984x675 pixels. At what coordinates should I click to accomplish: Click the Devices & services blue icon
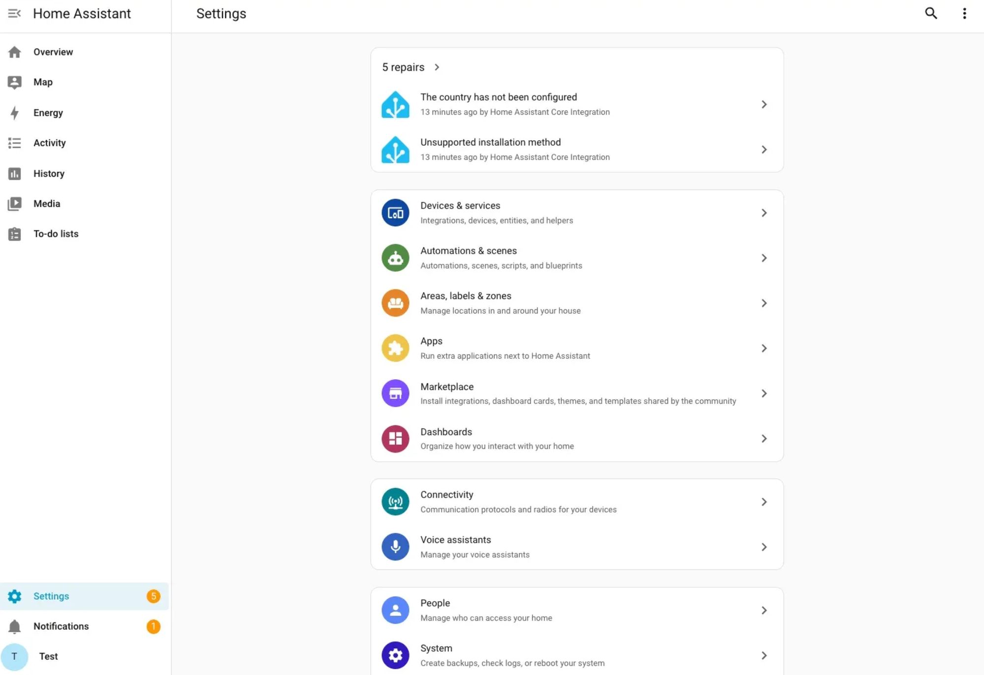pos(395,213)
